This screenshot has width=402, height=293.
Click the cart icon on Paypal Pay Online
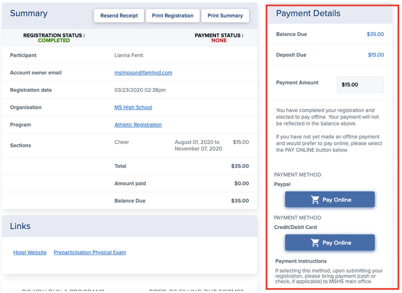[x=315, y=199]
